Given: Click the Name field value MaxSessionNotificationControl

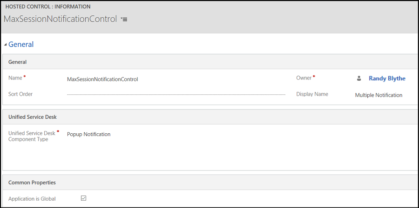Looking at the screenshot, I should [102, 79].
